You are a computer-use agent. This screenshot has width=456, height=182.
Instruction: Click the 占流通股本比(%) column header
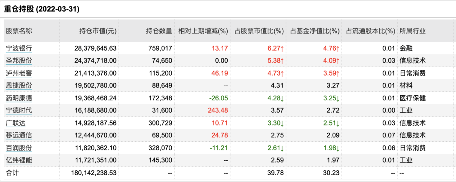[370, 31]
